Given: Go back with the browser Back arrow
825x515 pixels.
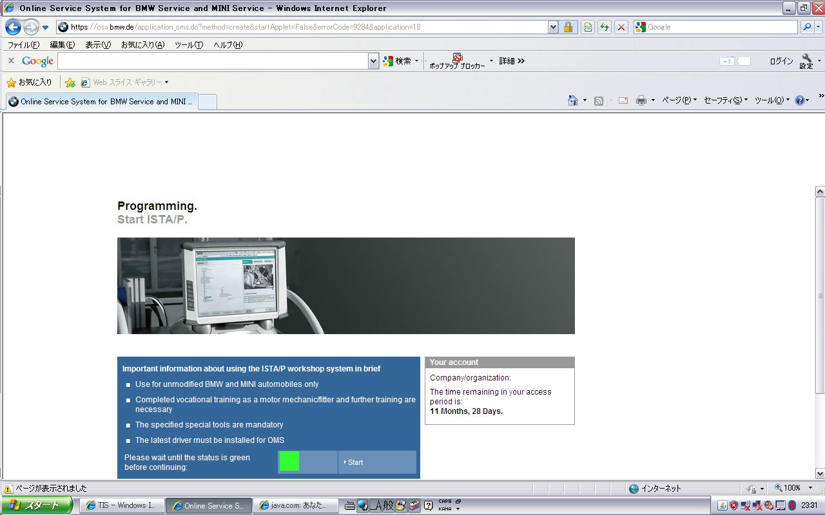Looking at the screenshot, I should click(13, 27).
